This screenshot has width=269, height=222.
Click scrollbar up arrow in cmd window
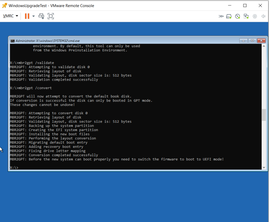[264, 46]
